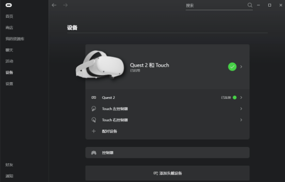Click the Quest 2 和 Touch title
This screenshot has height=182, width=285.
point(149,65)
